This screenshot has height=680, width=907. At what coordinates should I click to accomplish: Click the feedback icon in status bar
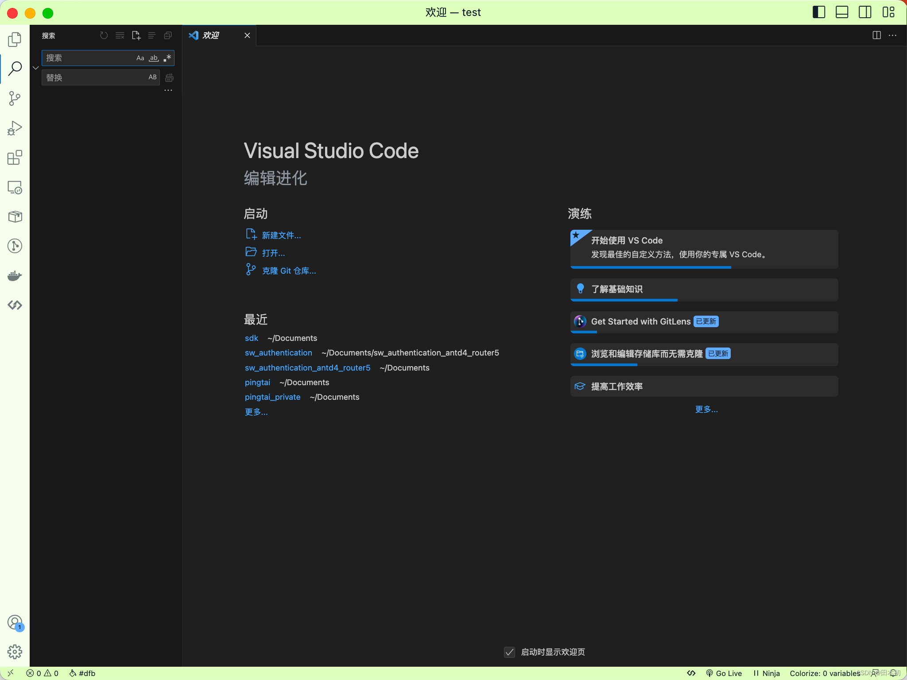(x=875, y=673)
